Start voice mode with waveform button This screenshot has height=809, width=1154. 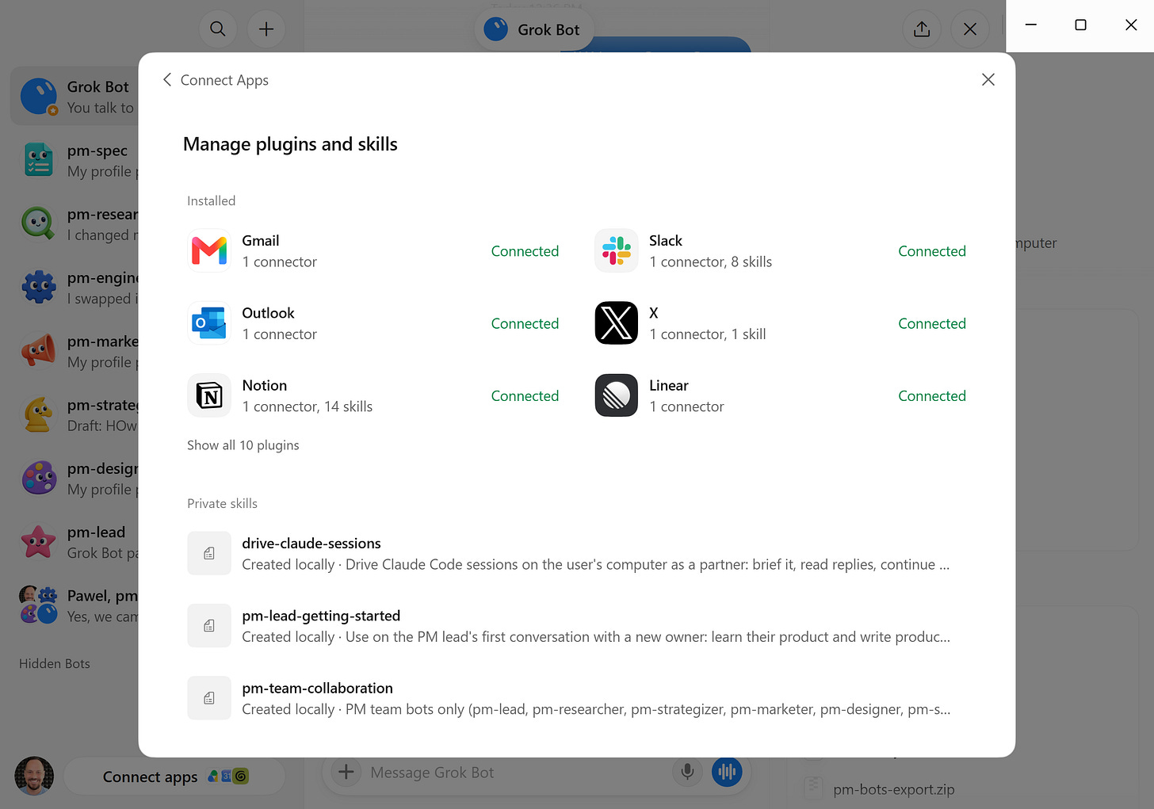tap(727, 771)
